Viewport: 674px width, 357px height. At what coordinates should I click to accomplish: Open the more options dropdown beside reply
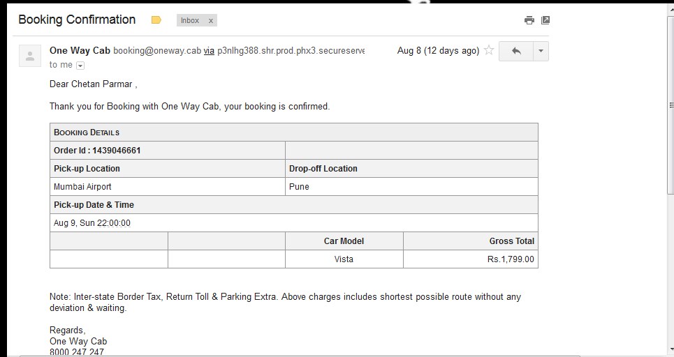(541, 51)
